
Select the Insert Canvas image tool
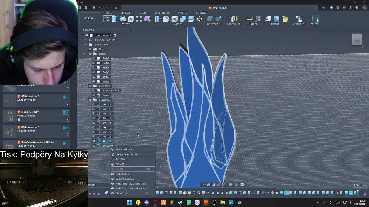click(276, 19)
